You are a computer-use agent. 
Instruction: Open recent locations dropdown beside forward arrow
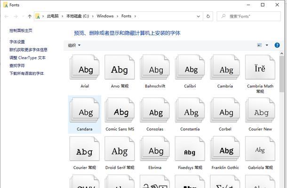click(23, 16)
